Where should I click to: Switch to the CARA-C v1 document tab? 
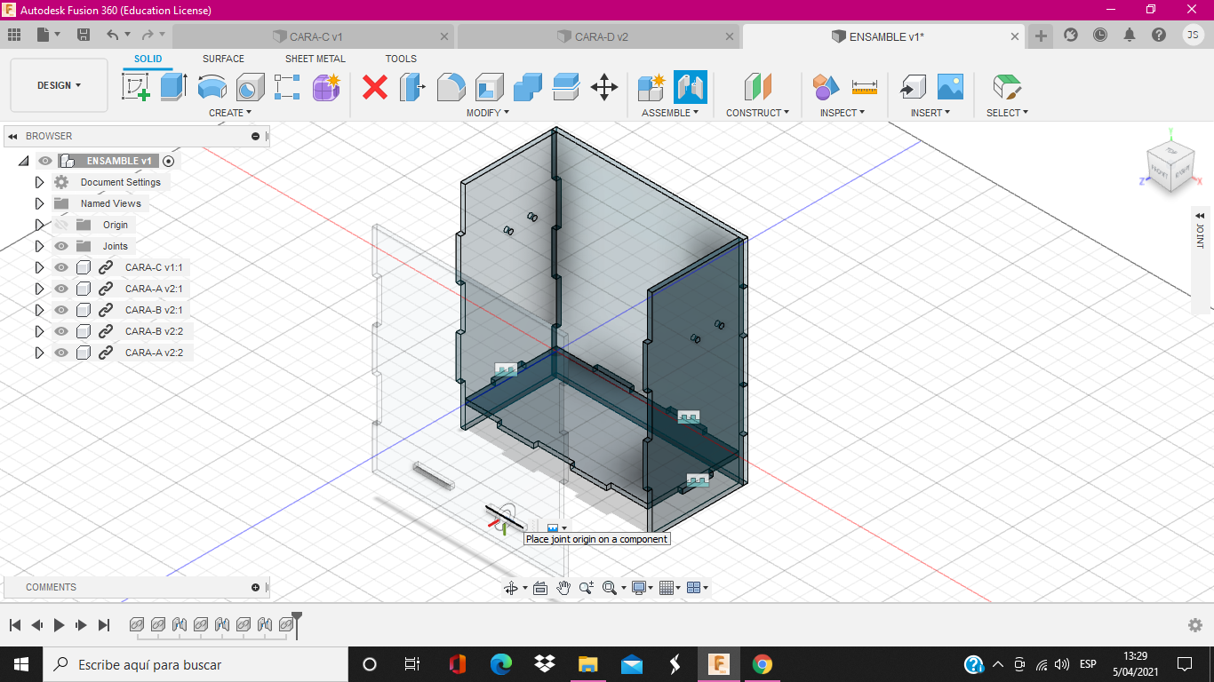313,36
